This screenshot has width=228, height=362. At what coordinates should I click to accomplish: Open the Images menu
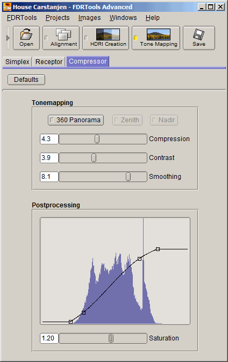(89, 18)
